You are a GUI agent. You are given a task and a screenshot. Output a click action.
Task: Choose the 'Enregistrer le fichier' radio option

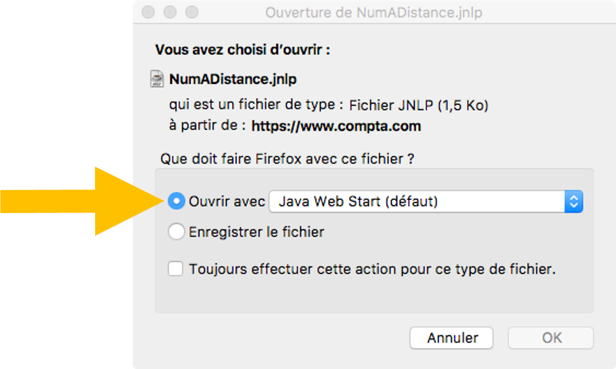click(177, 231)
